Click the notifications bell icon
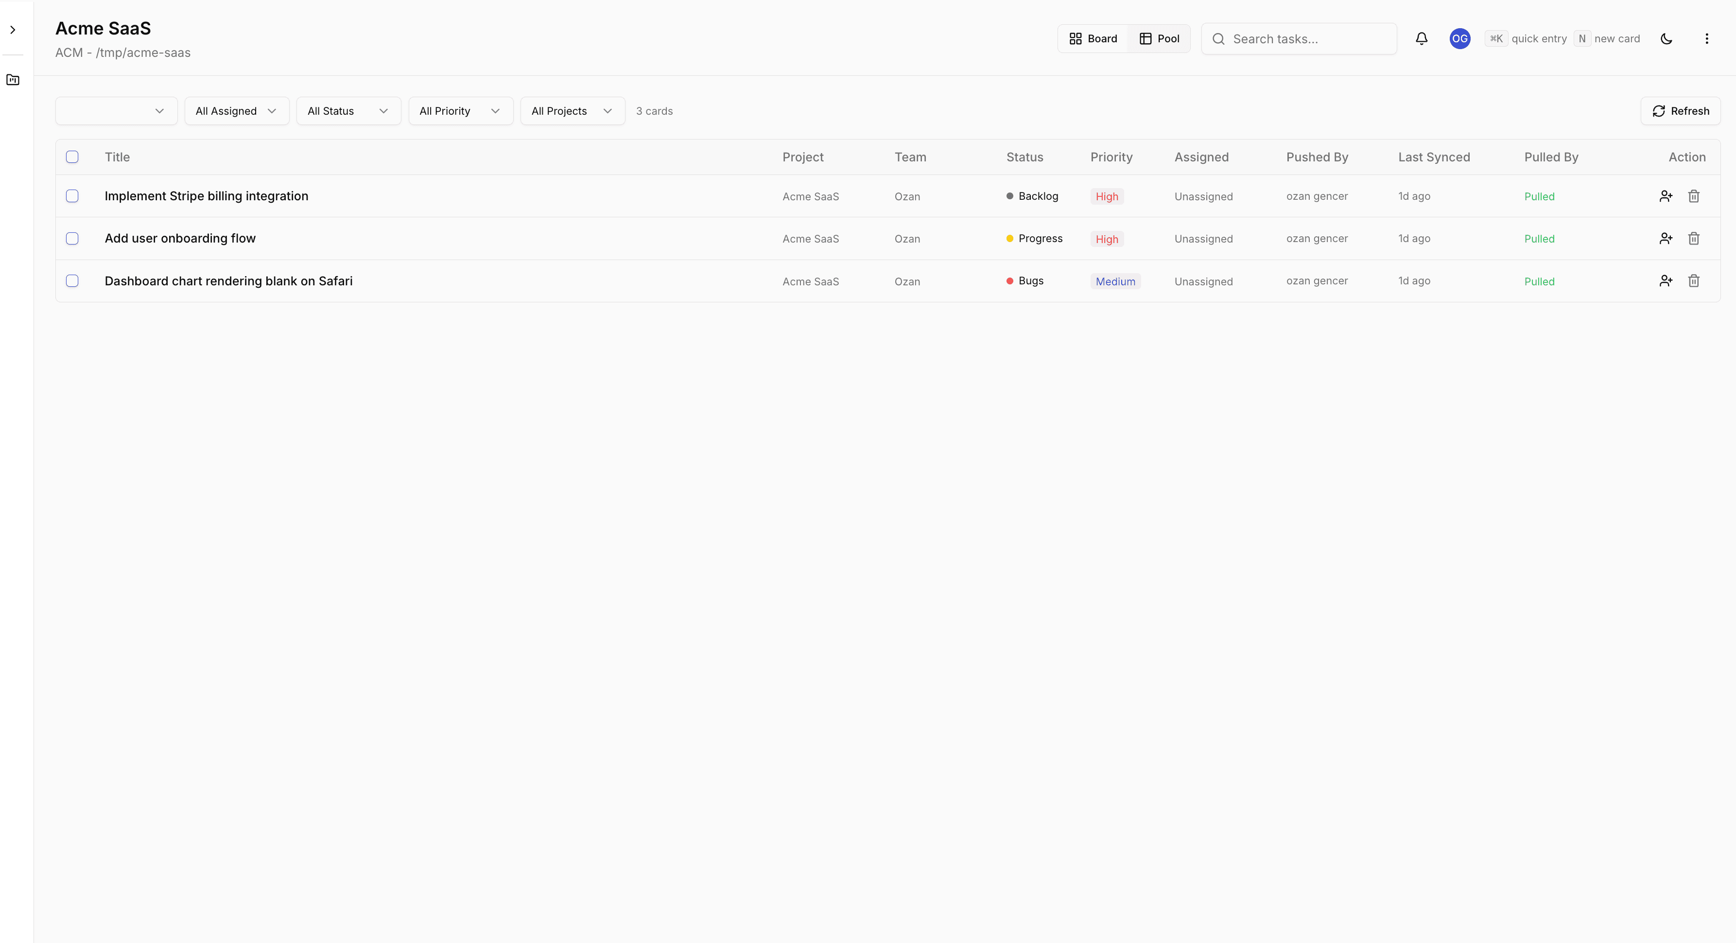Screen dimensions: 1736x943 pos(1421,38)
